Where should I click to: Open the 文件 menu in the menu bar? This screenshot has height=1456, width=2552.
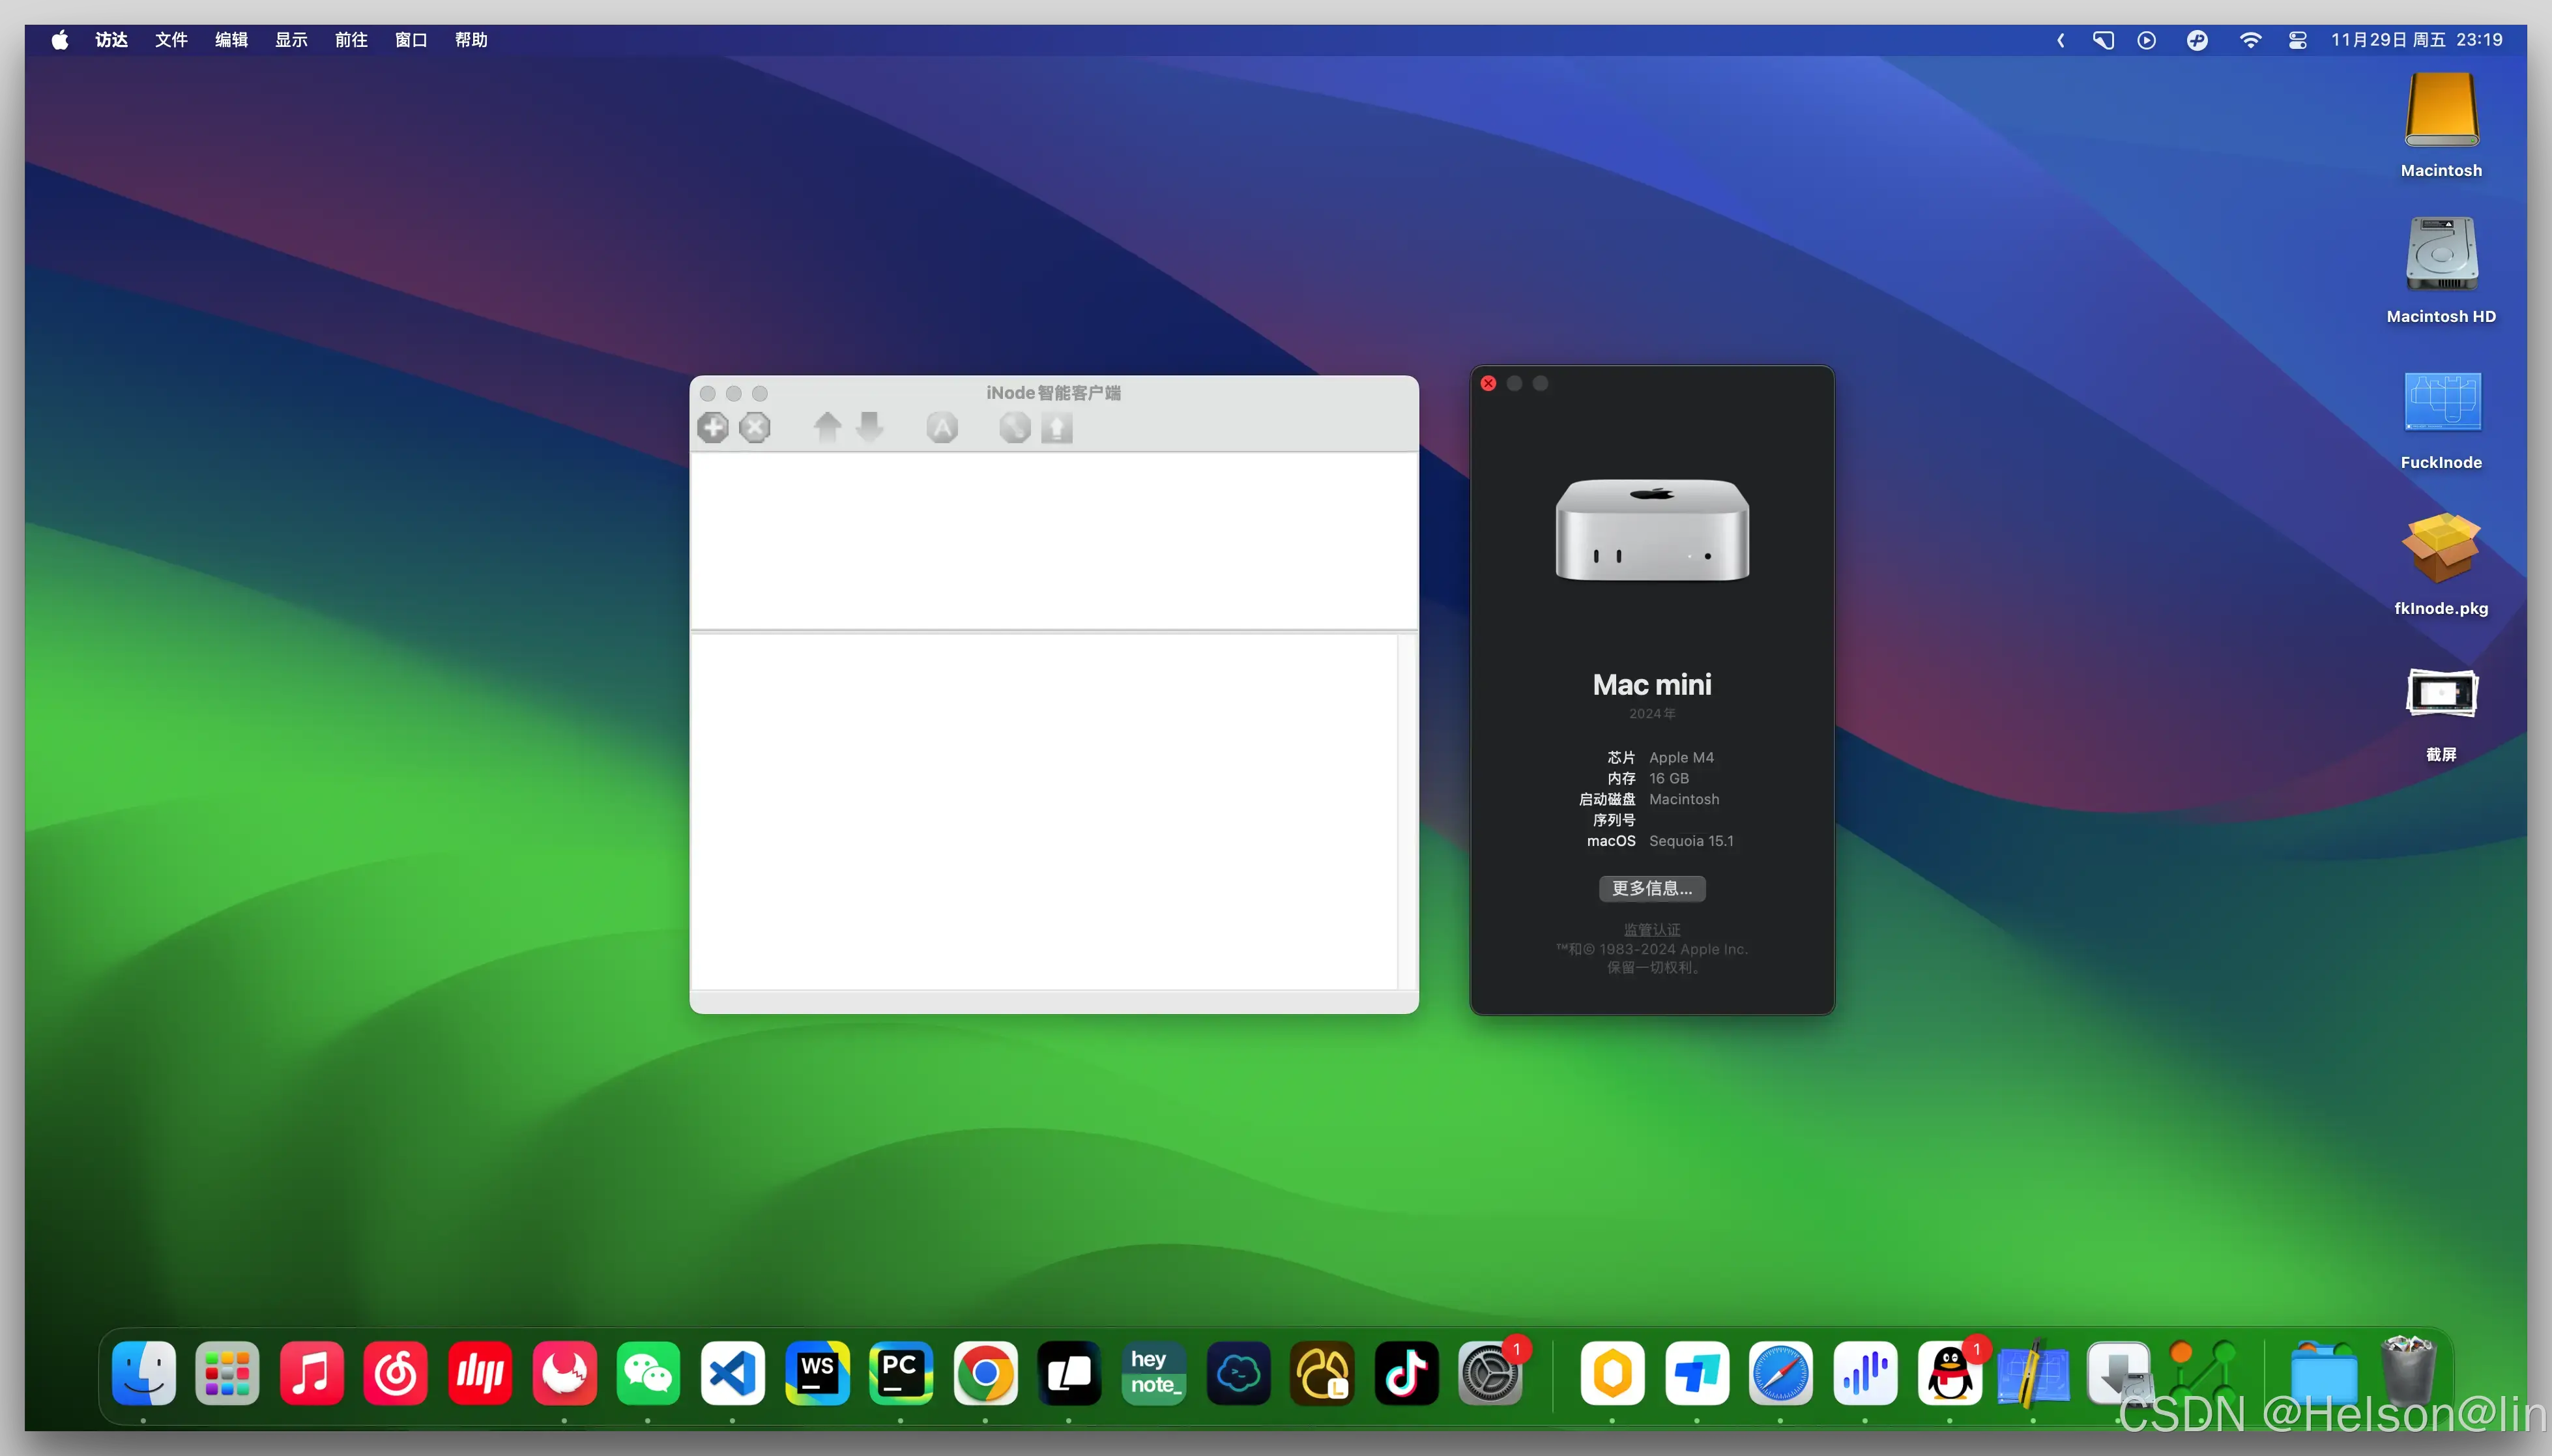click(171, 40)
